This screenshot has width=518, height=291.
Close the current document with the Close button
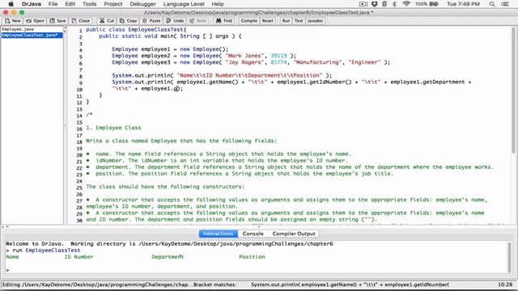[x=81, y=21]
